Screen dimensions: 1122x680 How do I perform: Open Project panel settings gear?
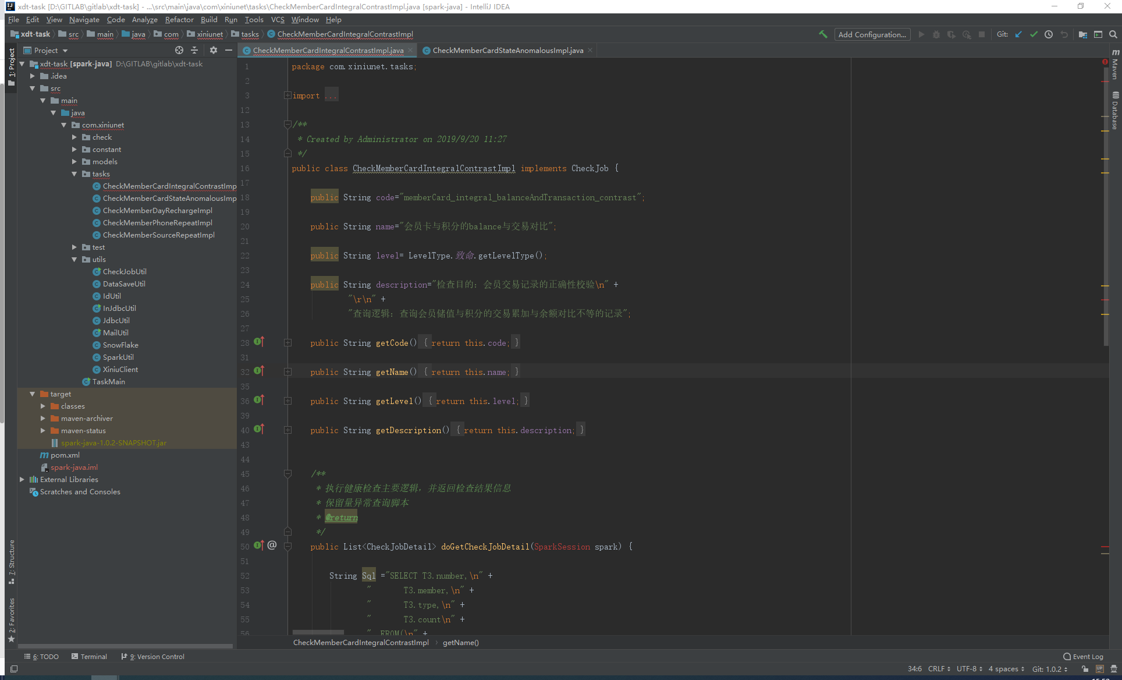click(x=214, y=51)
